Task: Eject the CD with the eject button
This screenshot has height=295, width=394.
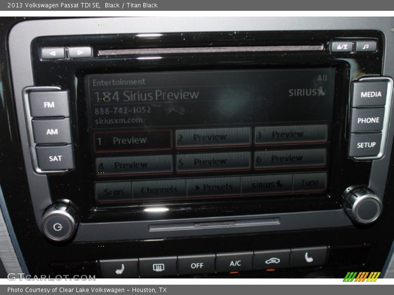Action: click(x=342, y=47)
